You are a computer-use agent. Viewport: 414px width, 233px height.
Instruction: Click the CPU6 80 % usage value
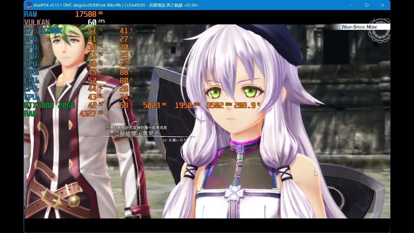coord(126,80)
